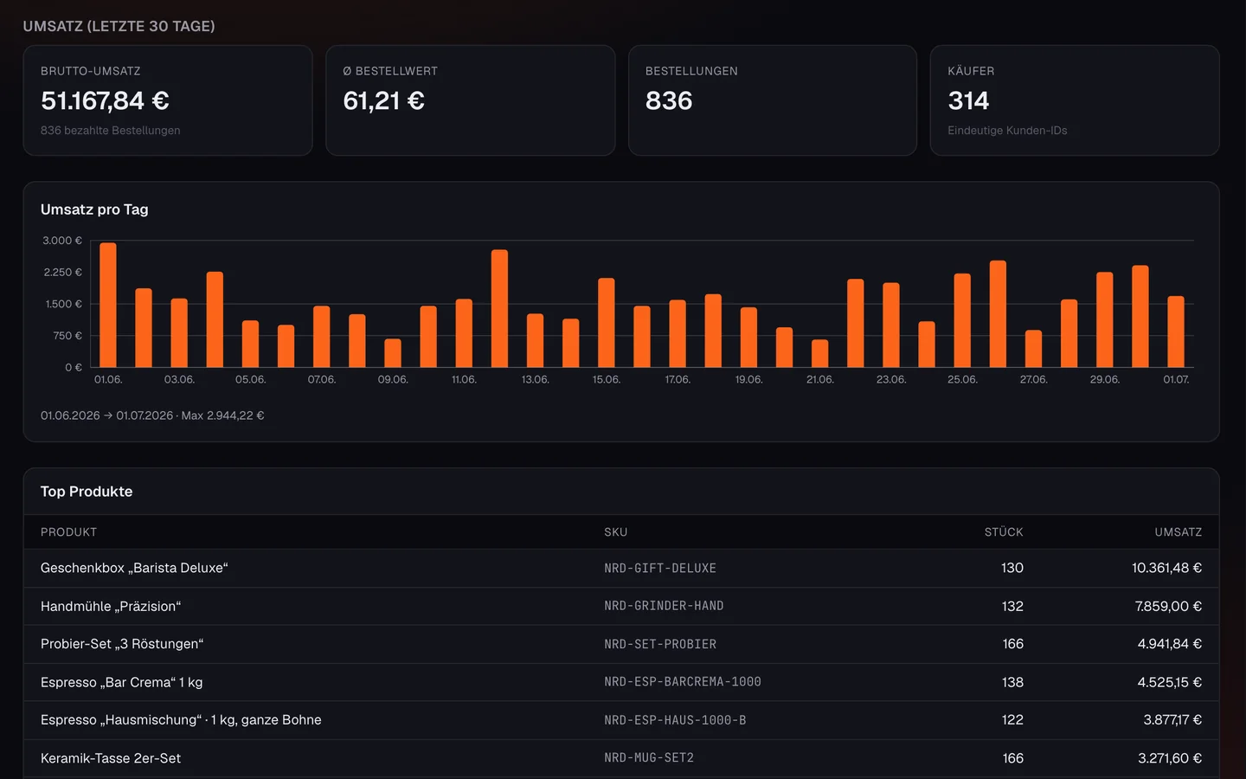Viewport: 1246px width, 779px height.
Task: Click the PRODUKT column header
Action: click(68, 532)
